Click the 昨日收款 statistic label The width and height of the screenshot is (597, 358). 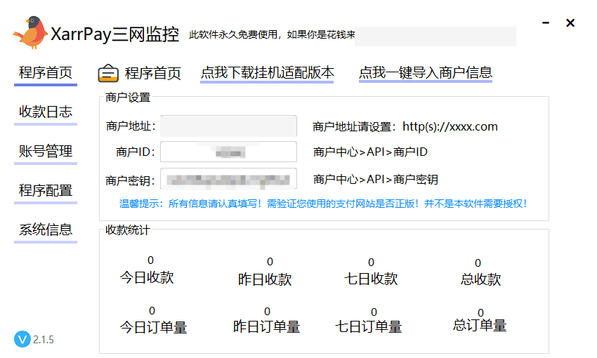(x=265, y=279)
